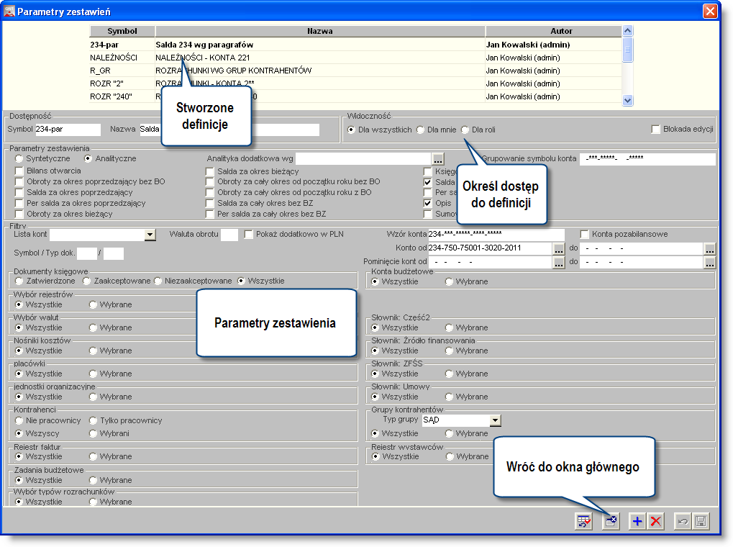Select Wybrane in Nośniki kosztów
This screenshot has width=733, height=547.
(93, 351)
